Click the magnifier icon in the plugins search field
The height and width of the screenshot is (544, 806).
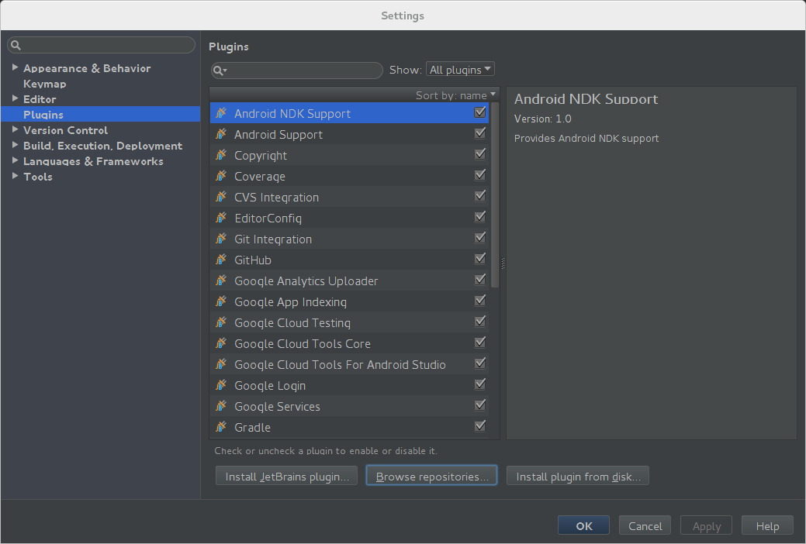(x=220, y=71)
